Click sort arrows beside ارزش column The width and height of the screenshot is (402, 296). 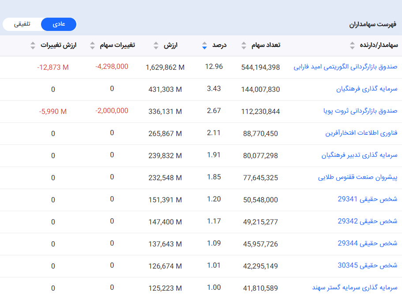[156, 46]
